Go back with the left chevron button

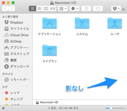coord(5,8)
